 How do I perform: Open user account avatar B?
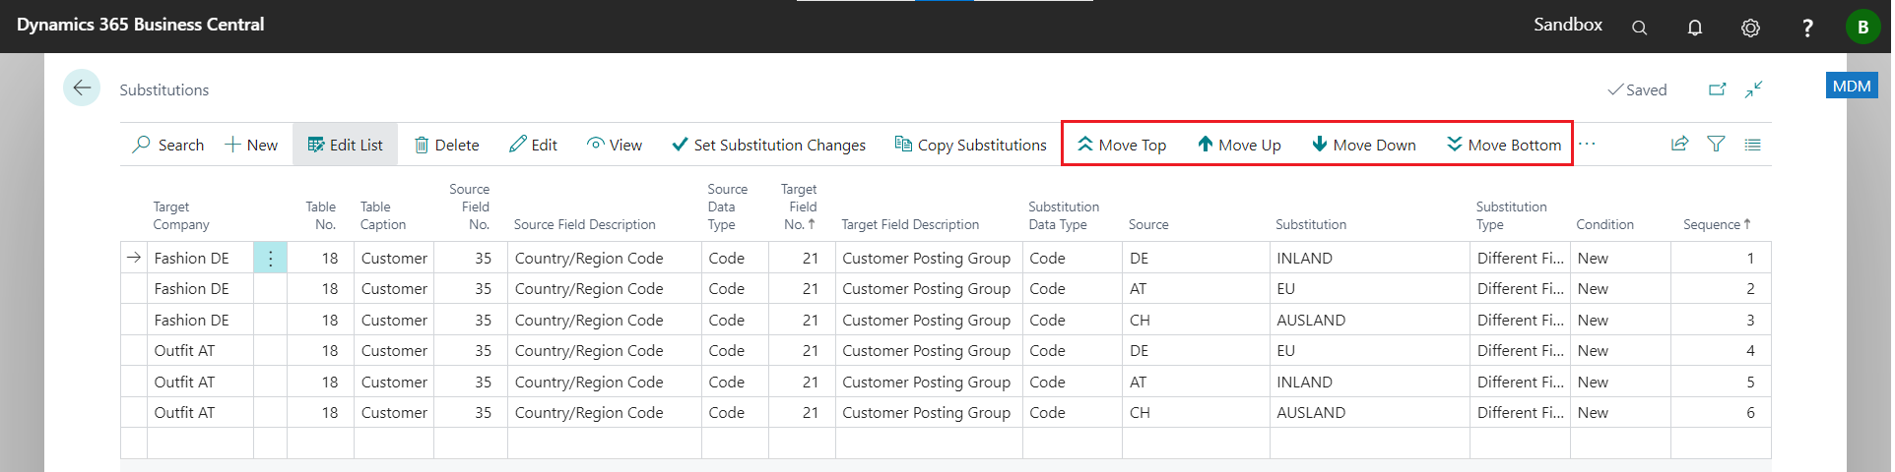[1862, 27]
